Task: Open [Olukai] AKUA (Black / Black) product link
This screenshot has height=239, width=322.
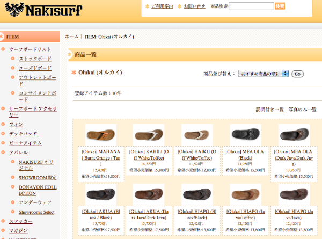Action: (x=101, y=214)
